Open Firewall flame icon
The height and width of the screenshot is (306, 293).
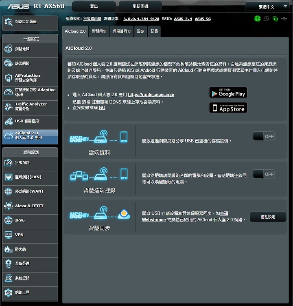[9, 249]
